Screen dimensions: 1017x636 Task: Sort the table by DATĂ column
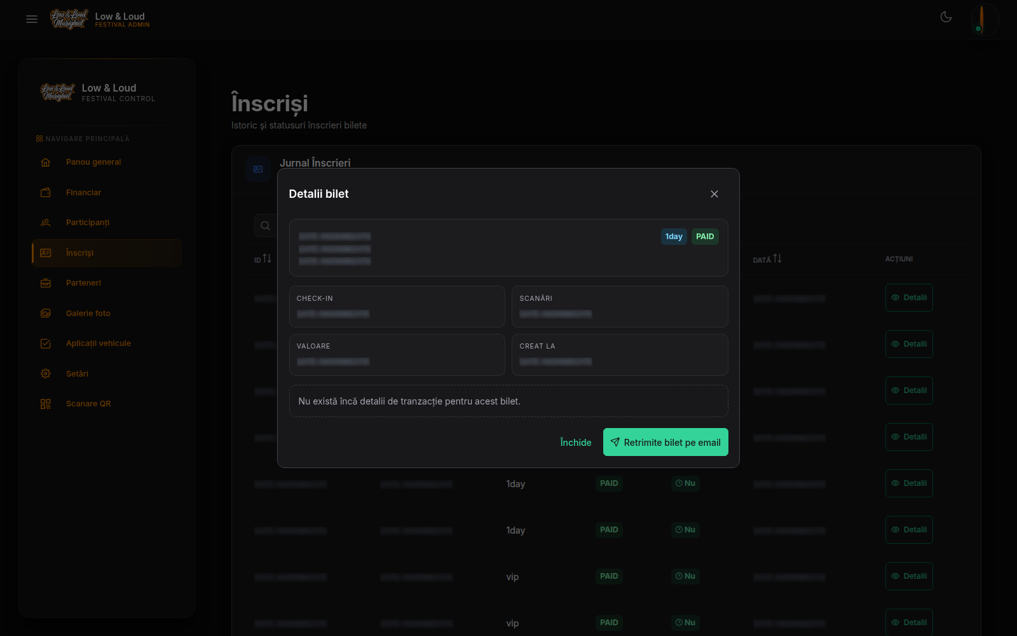pos(767,259)
